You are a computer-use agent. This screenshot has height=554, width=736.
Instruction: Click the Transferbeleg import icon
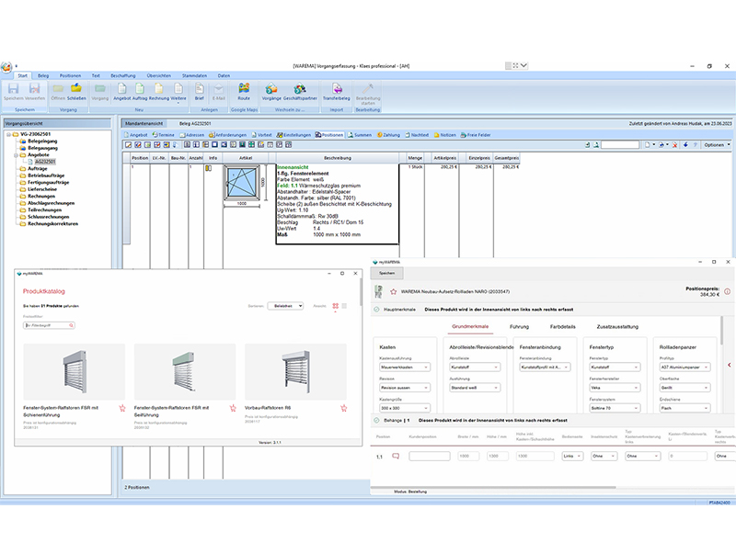(337, 90)
